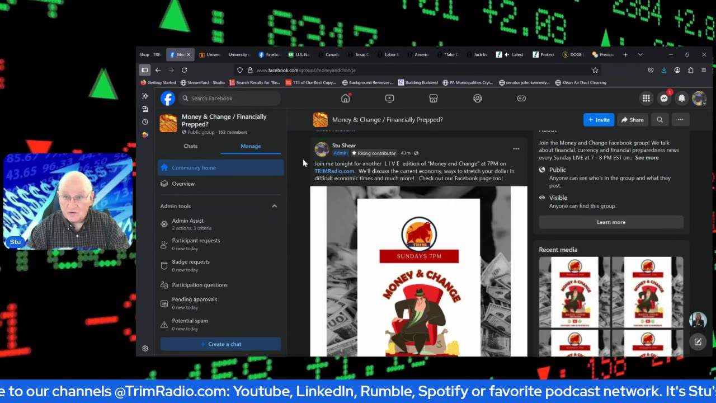Reload the page with browser refresh icon
Image resolution: width=716 pixels, height=403 pixels.
pyautogui.click(x=184, y=70)
